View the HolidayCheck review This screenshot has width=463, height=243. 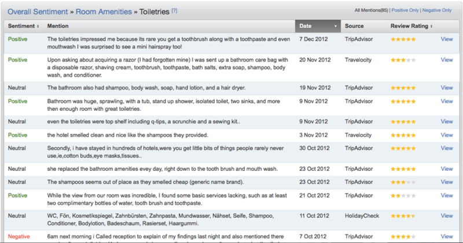click(447, 216)
